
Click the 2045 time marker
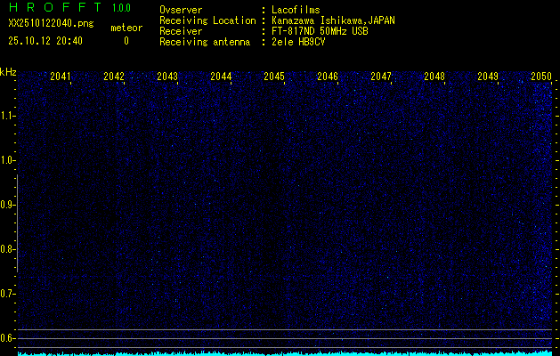coord(274,77)
